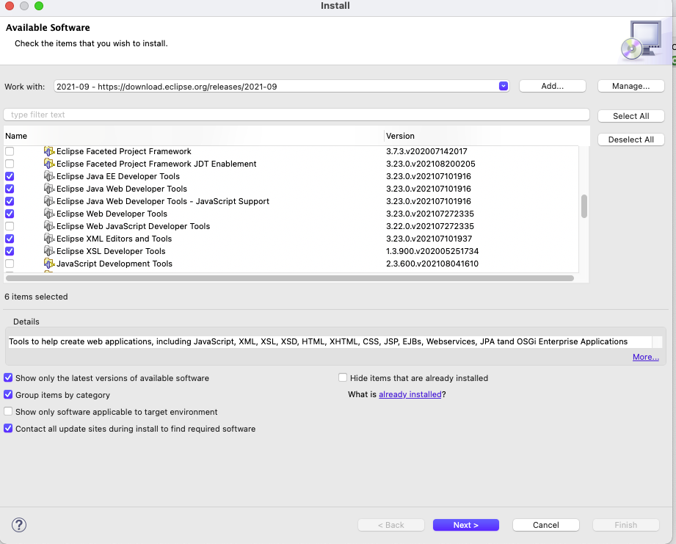Click the Eclipse XML Editors and Tools icon
This screenshot has height=544, width=676.
[49, 239]
